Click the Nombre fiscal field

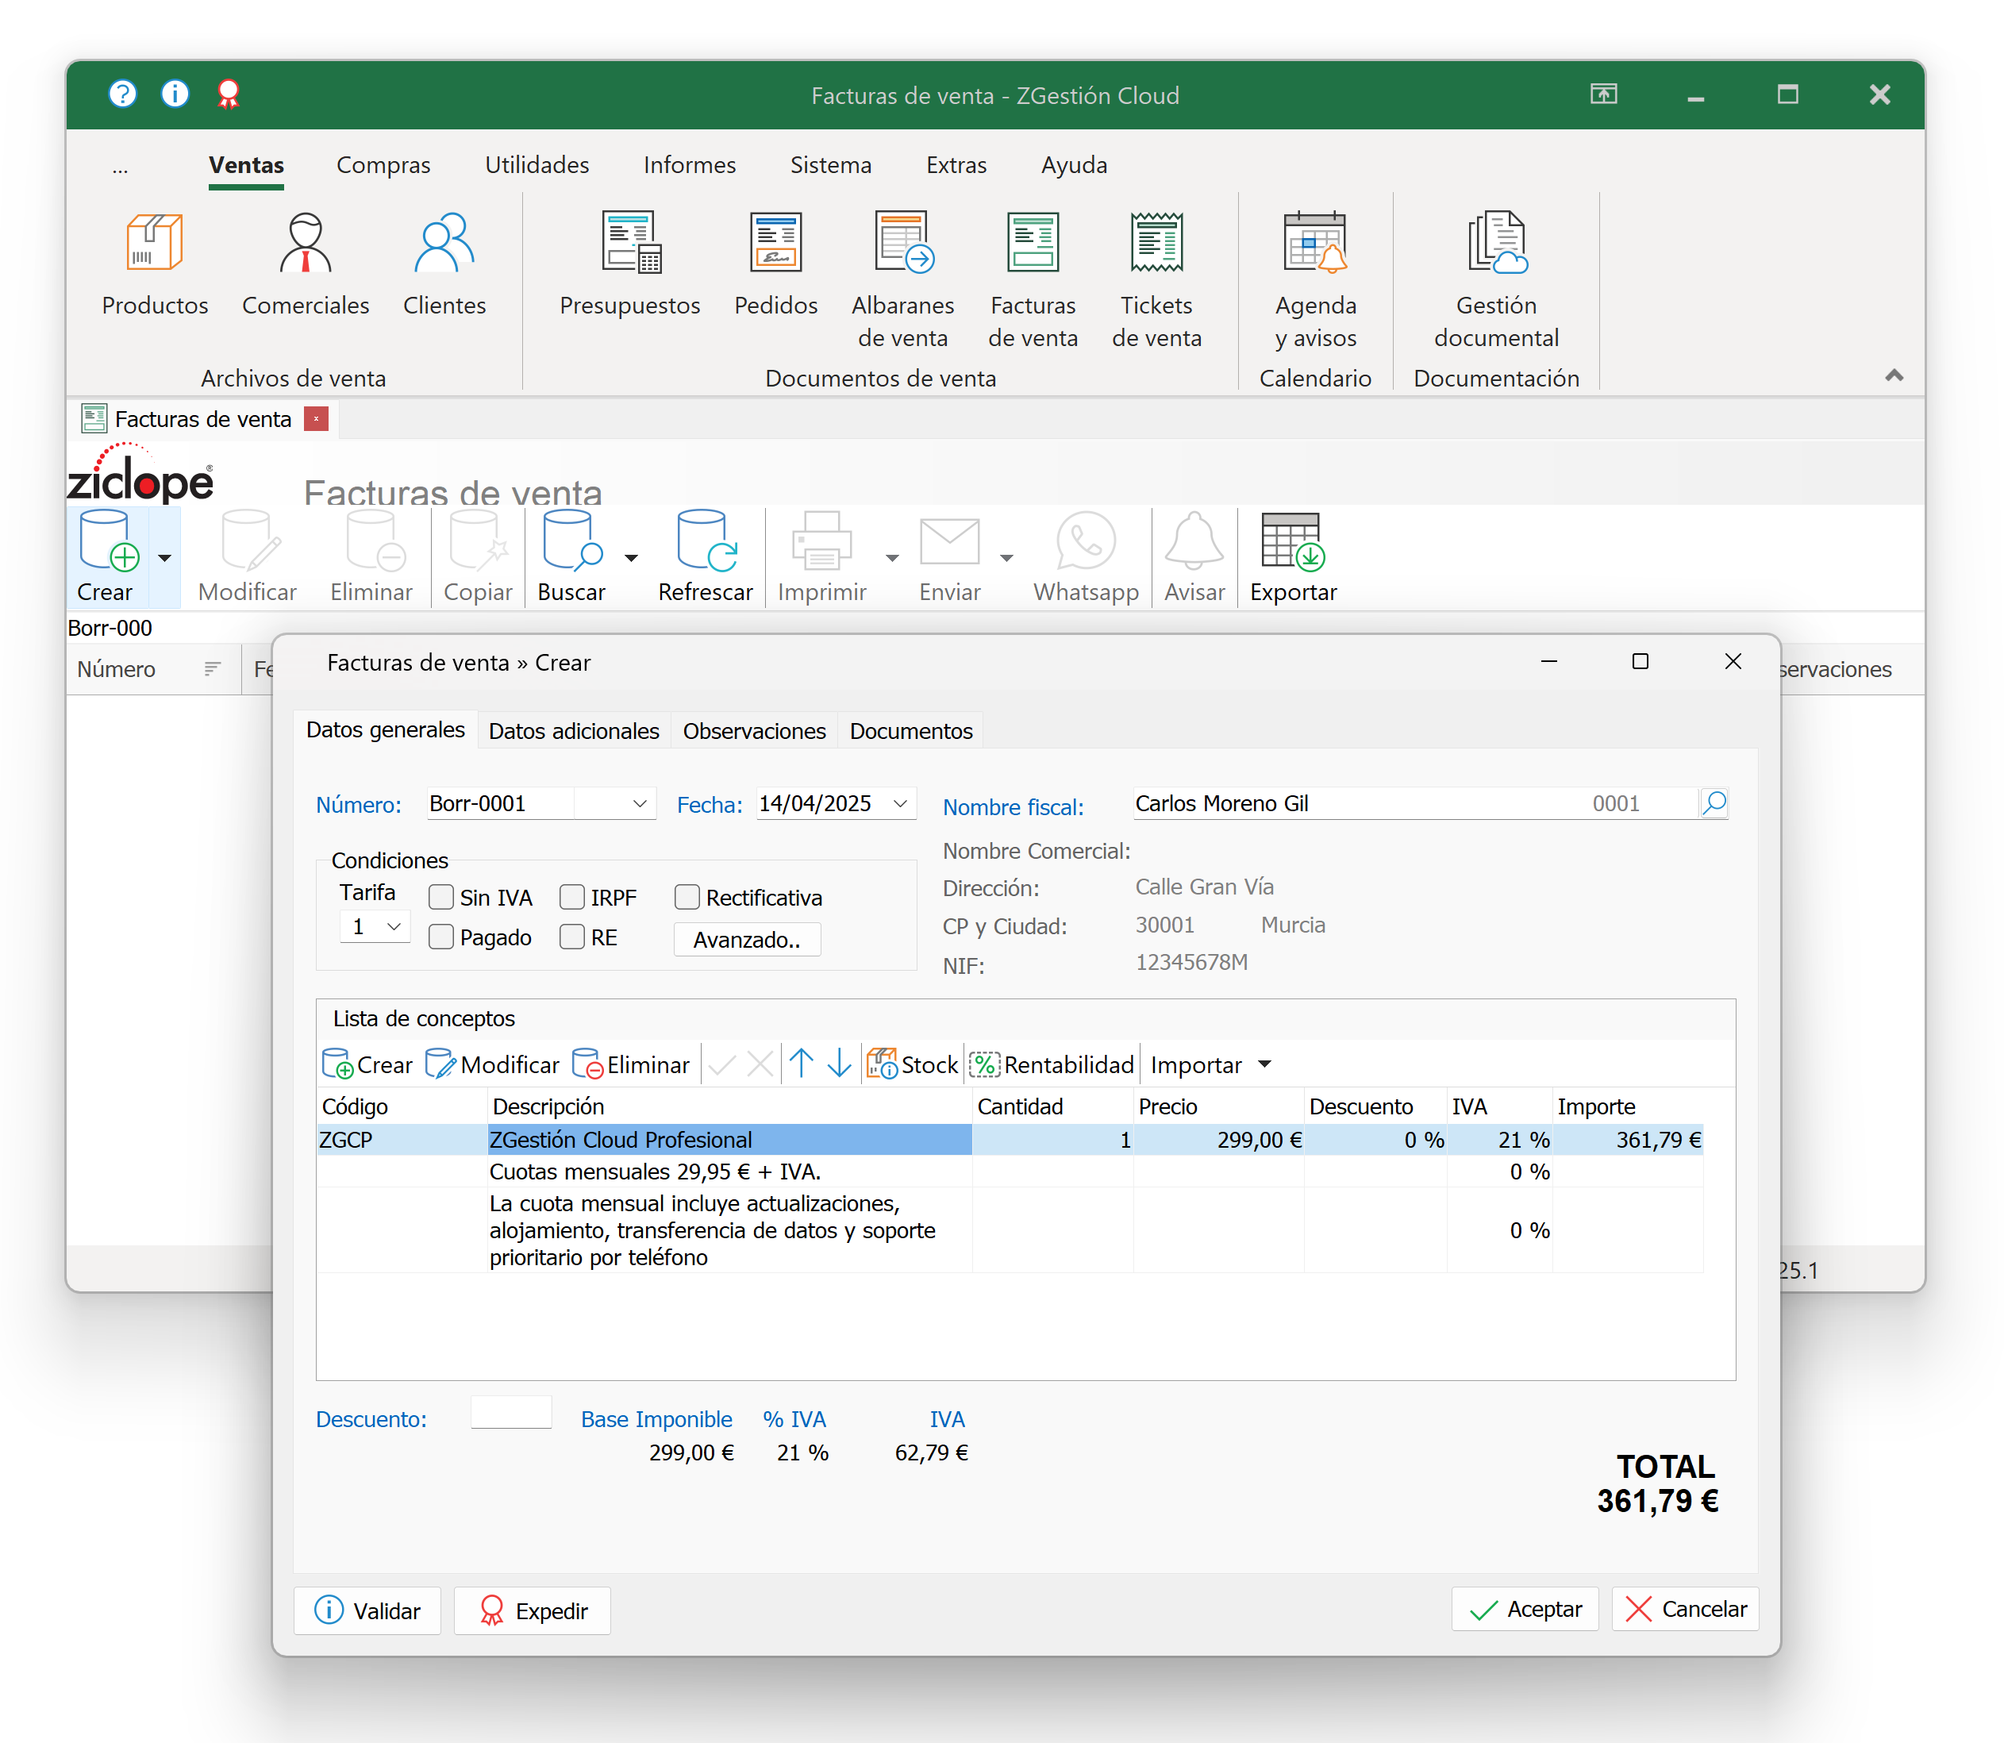pyautogui.click(x=1415, y=803)
